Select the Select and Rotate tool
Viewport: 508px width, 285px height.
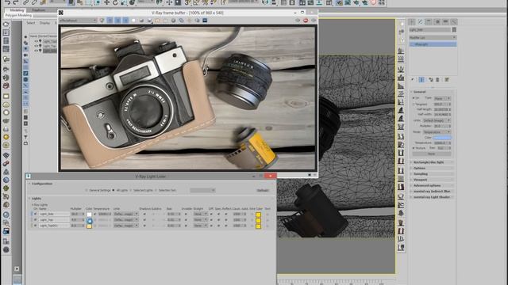115,2
